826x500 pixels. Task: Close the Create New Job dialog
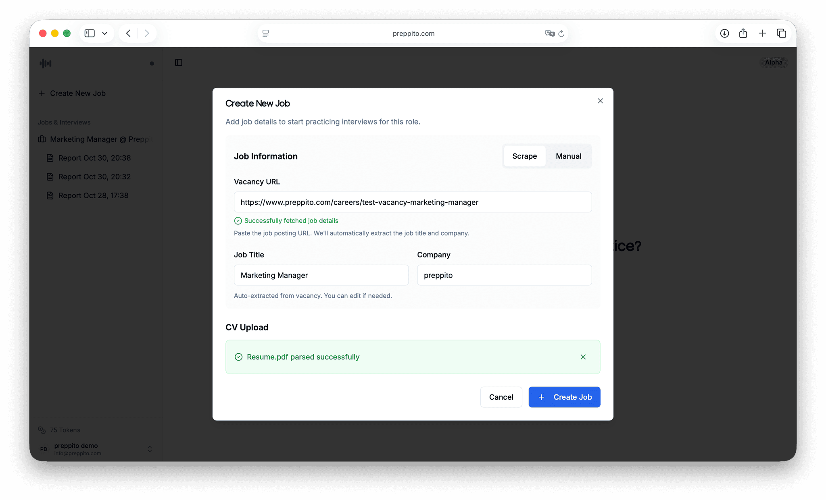pos(600,101)
